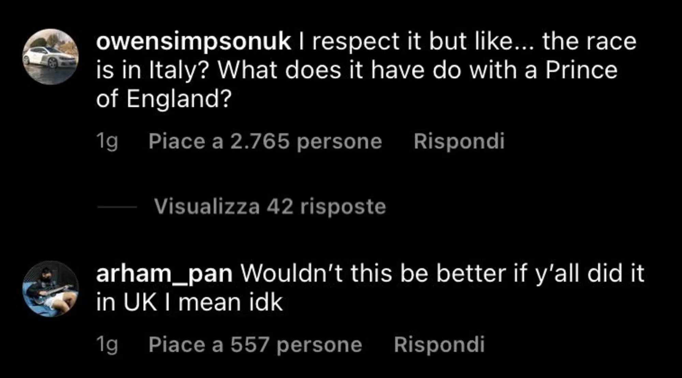Click the text "of England?"

click(164, 99)
